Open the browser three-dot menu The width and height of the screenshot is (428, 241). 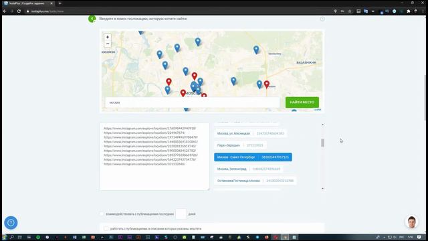[423, 11]
